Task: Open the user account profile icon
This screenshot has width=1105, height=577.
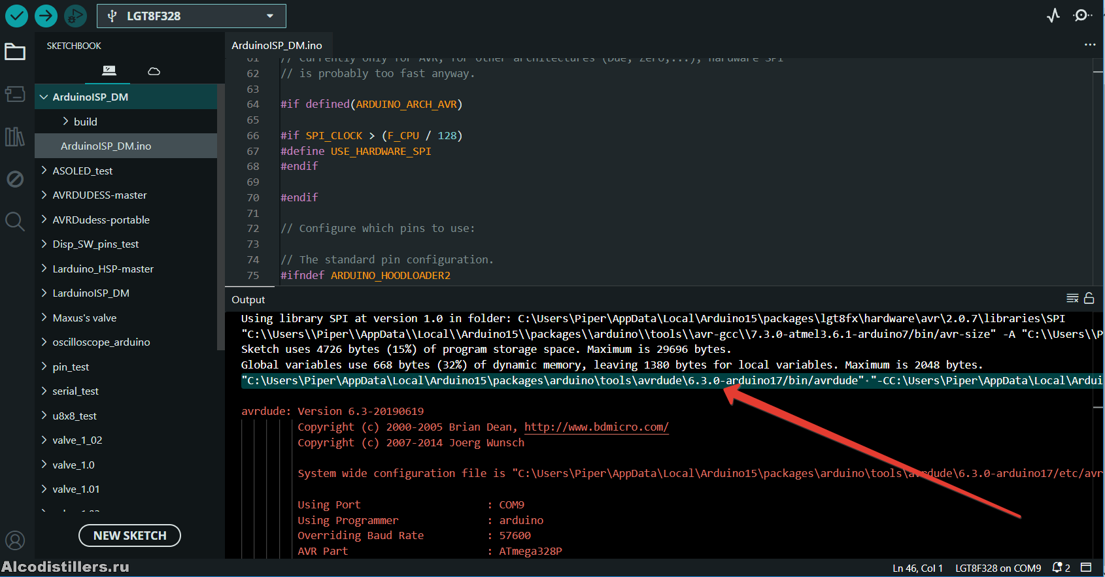Action: tap(15, 540)
